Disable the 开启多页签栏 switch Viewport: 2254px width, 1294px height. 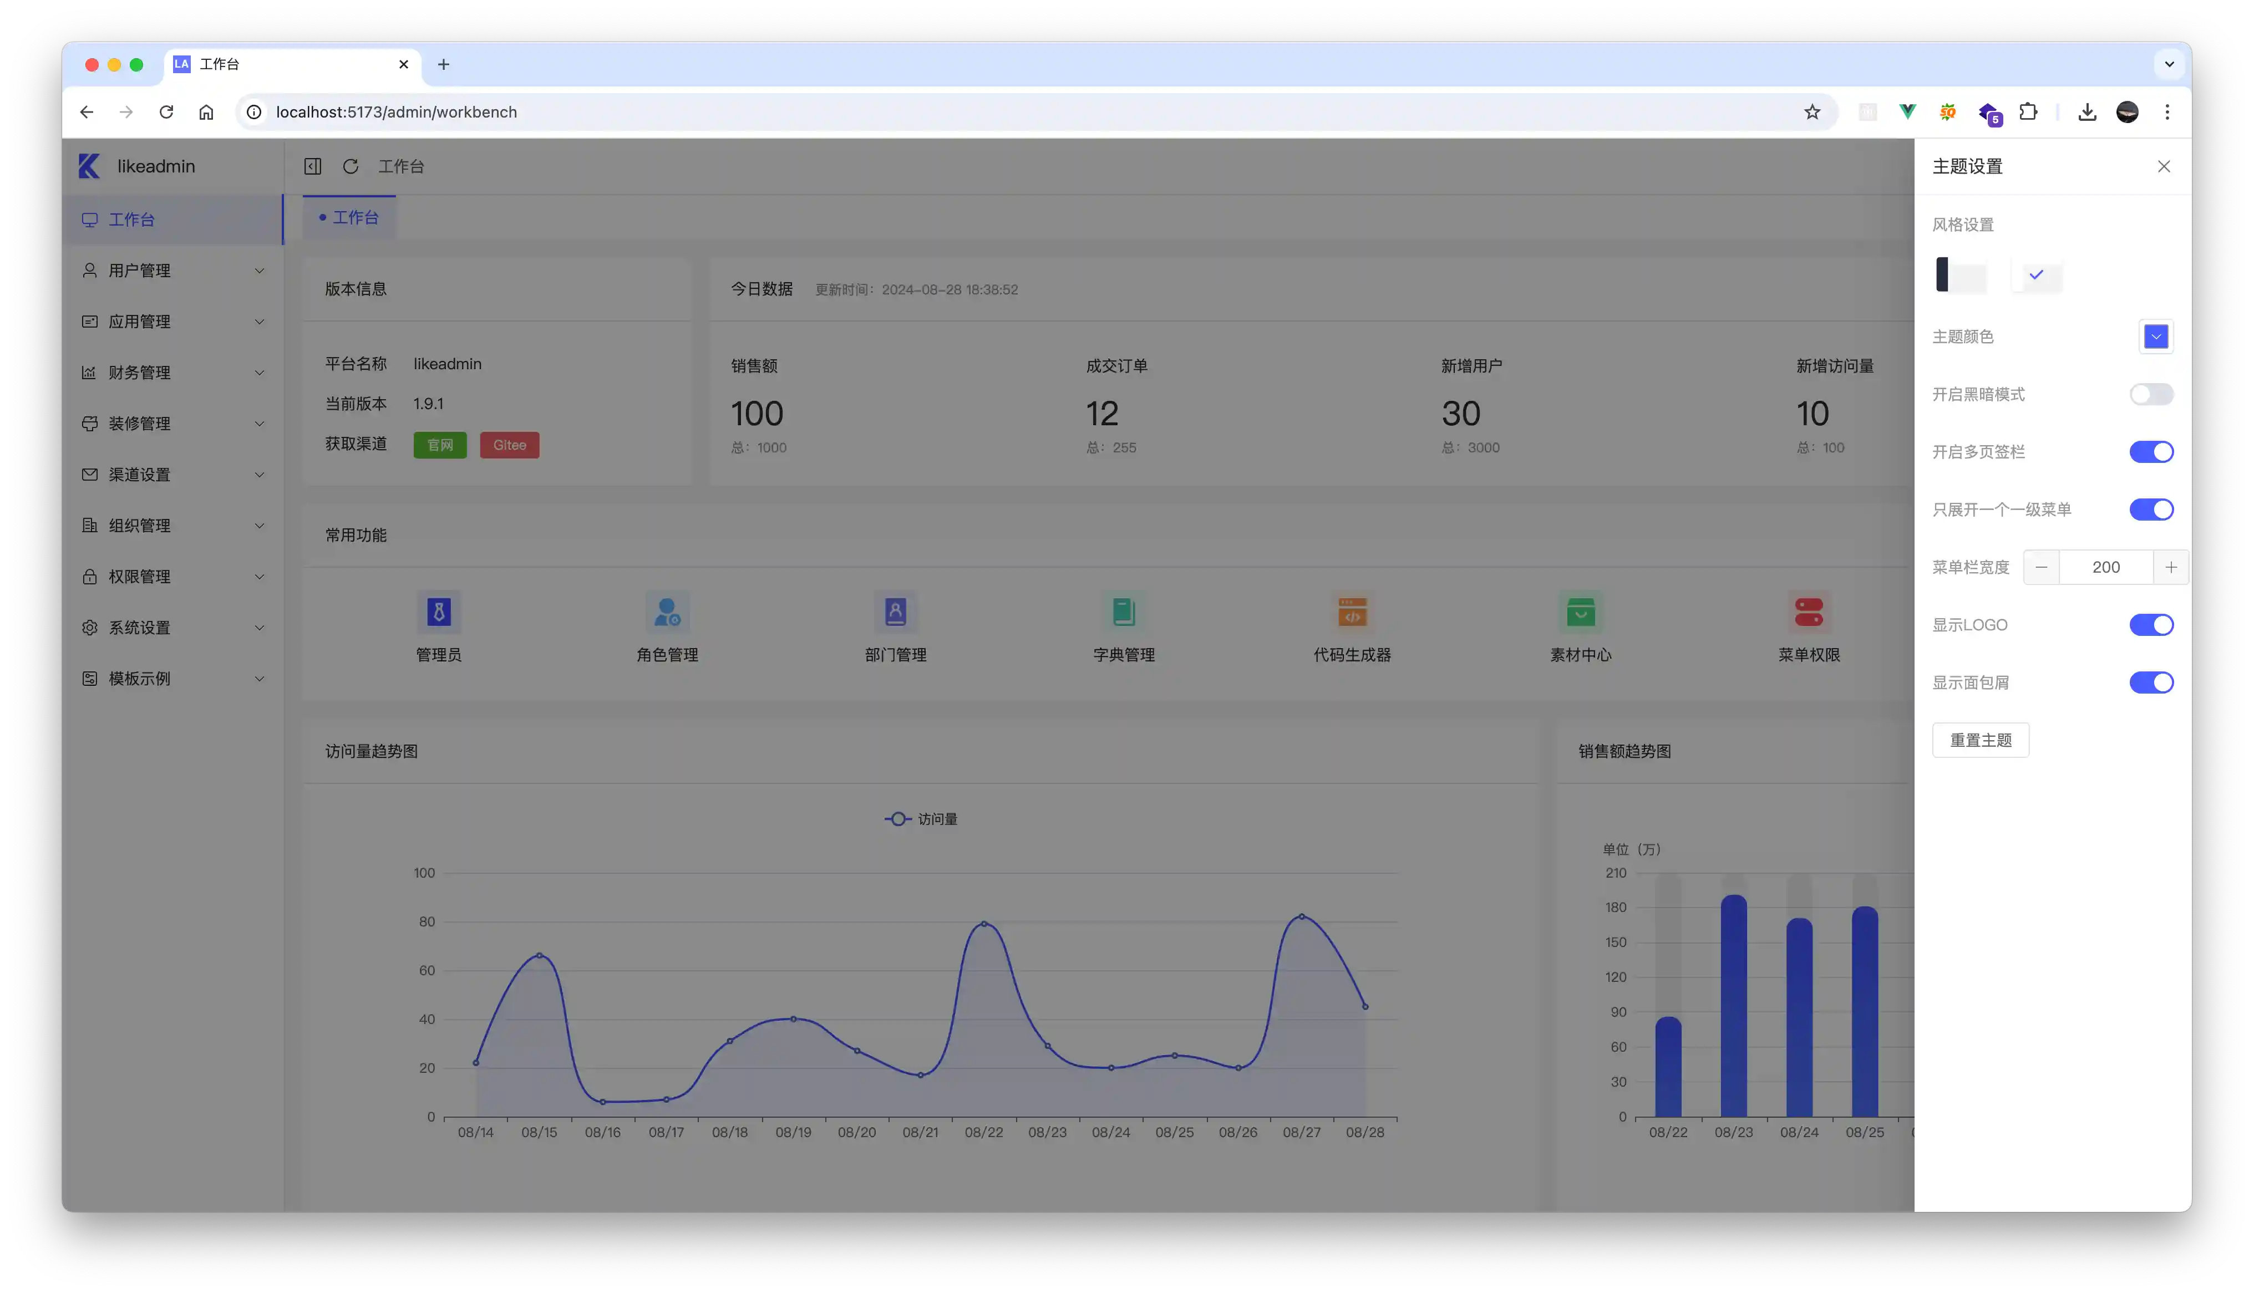2151,452
